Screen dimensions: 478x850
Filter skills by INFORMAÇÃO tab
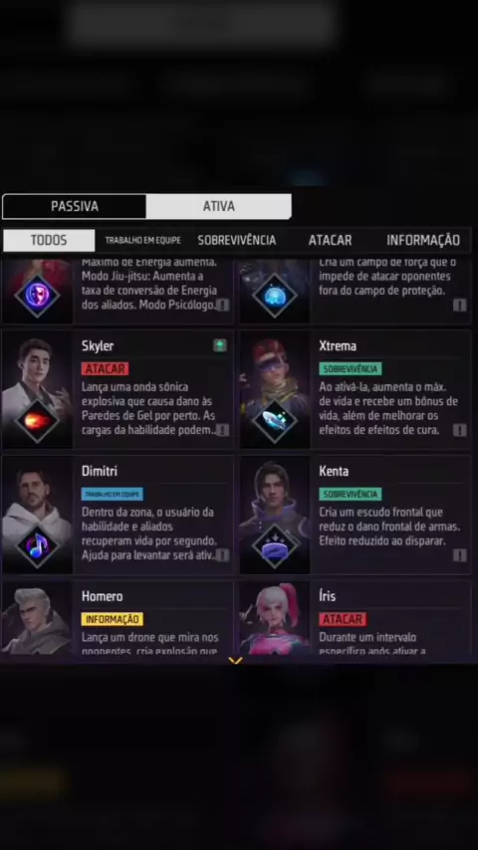coord(423,240)
